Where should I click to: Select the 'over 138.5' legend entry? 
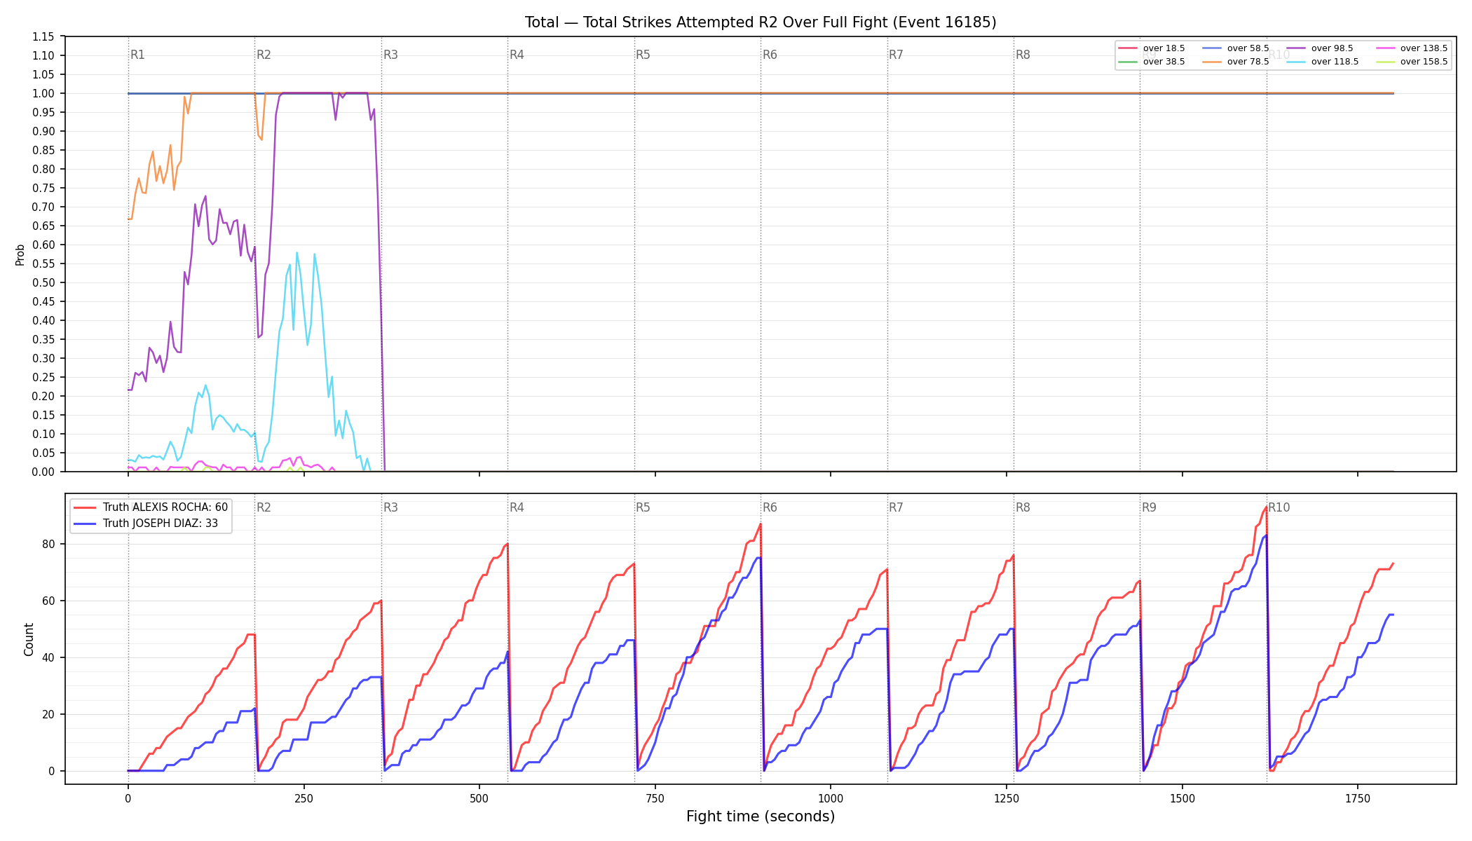tap(1412, 48)
